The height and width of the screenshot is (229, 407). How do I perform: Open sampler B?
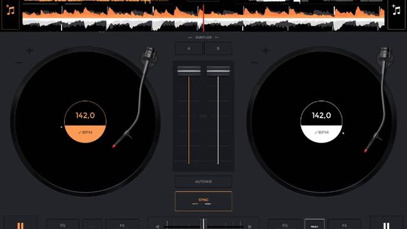218,48
